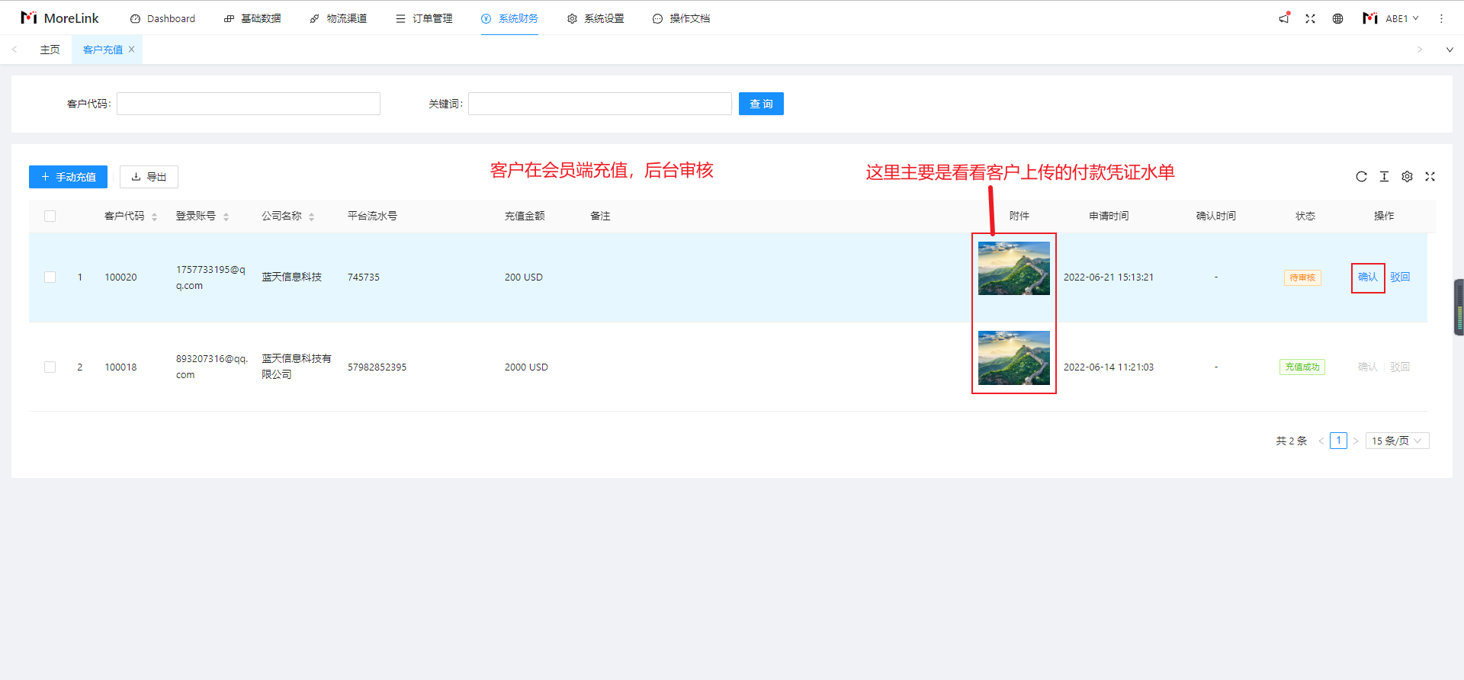Toggle fullscreen mode icon in header

click(1310, 18)
